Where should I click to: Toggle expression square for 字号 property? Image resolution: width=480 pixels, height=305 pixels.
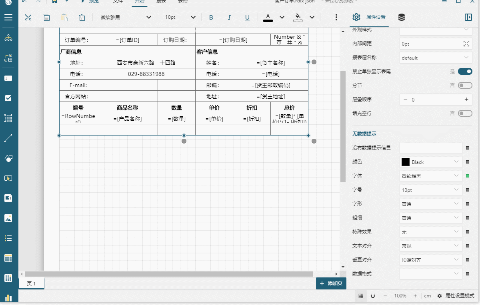[x=468, y=190]
